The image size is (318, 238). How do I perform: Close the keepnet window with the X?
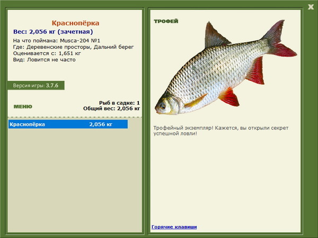pyautogui.click(x=311, y=7)
